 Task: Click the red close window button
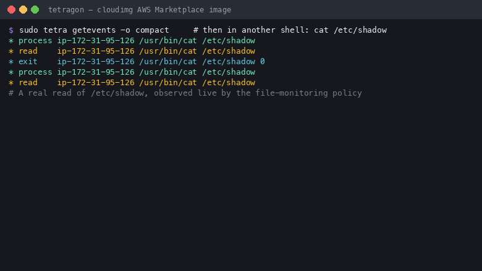(x=11, y=10)
